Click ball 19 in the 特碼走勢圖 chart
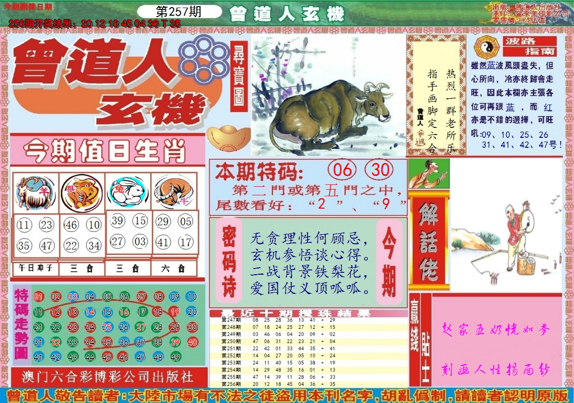The image size is (574, 403). 175,312
